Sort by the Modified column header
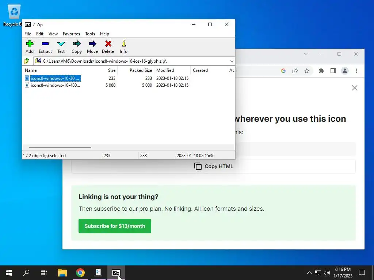This screenshot has width=374, height=280. (172, 70)
